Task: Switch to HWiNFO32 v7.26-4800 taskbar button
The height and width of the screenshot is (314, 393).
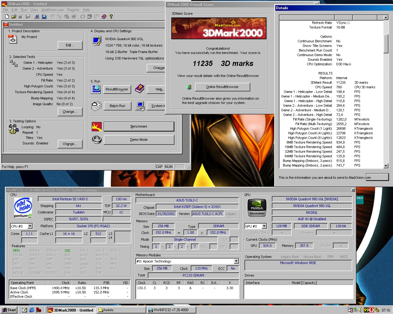Action: 172,310
